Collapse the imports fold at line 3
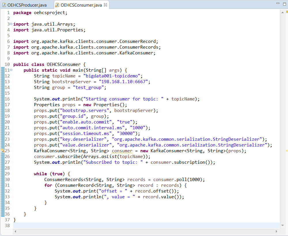Screen dimensions: 288x236 [11, 24]
